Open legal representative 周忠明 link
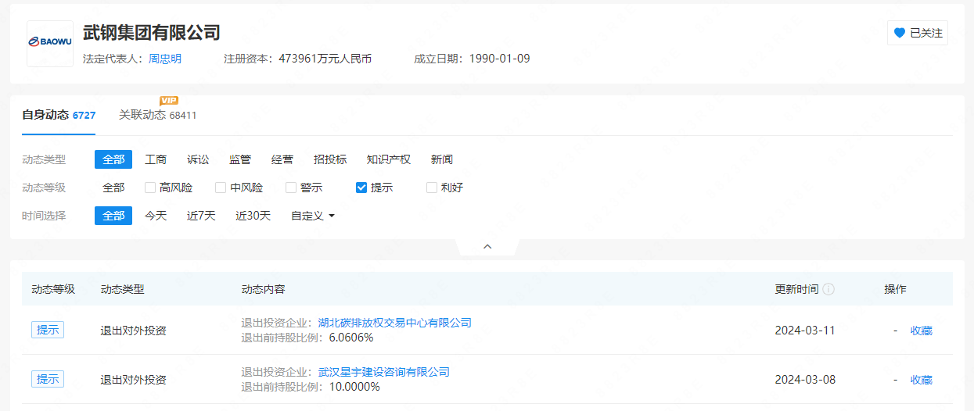The height and width of the screenshot is (411, 974). point(165,59)
